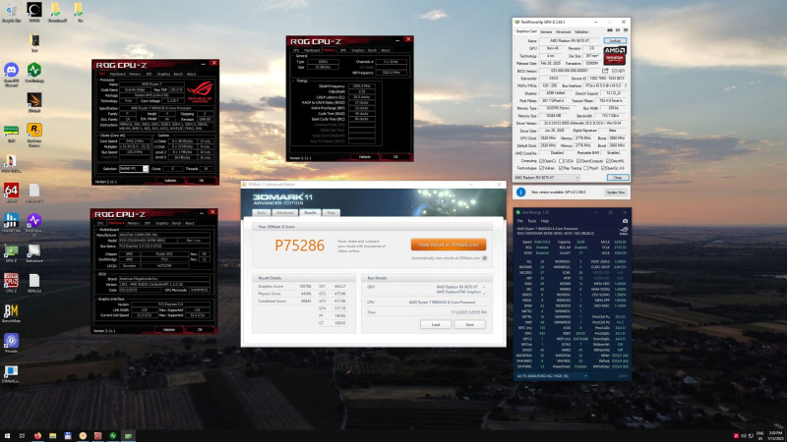Viewport: 787px width, 442px height.
Task: Click the Close button at GPU-Z bottom
Action: 618,178
